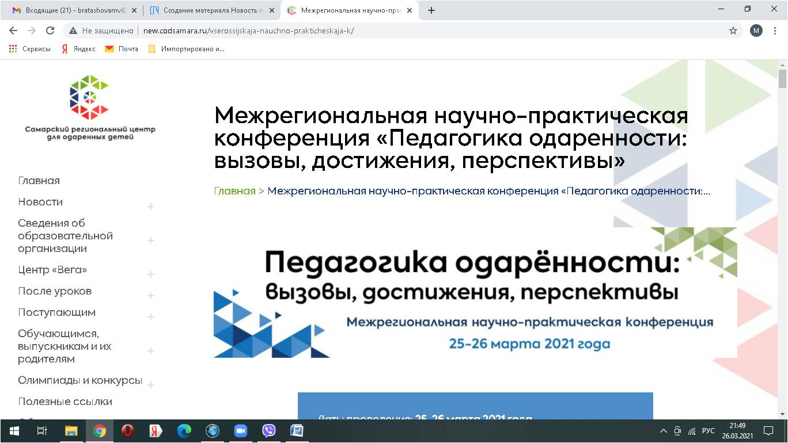788x443 pixels.
Task: Open Viber from the taskbar
Action: click(x=268, y=431)
